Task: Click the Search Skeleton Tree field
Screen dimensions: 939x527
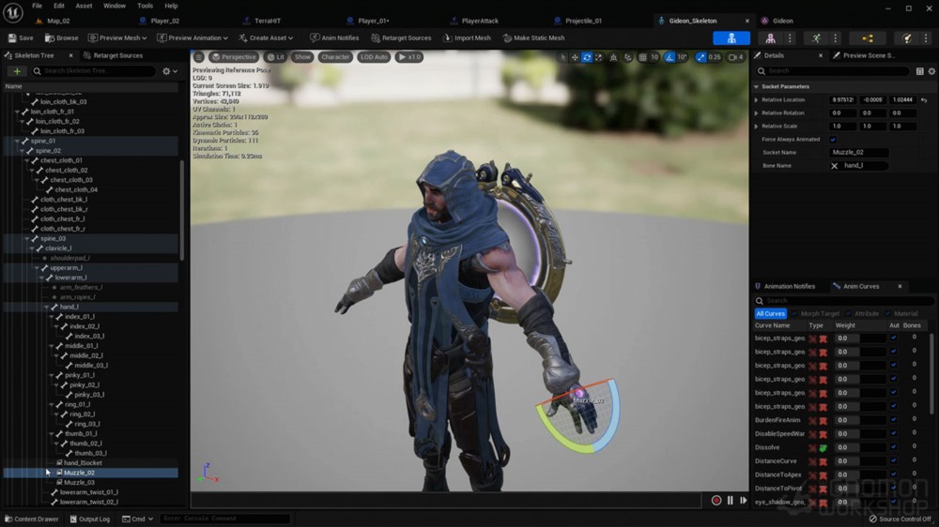Action: click(94, 71)
